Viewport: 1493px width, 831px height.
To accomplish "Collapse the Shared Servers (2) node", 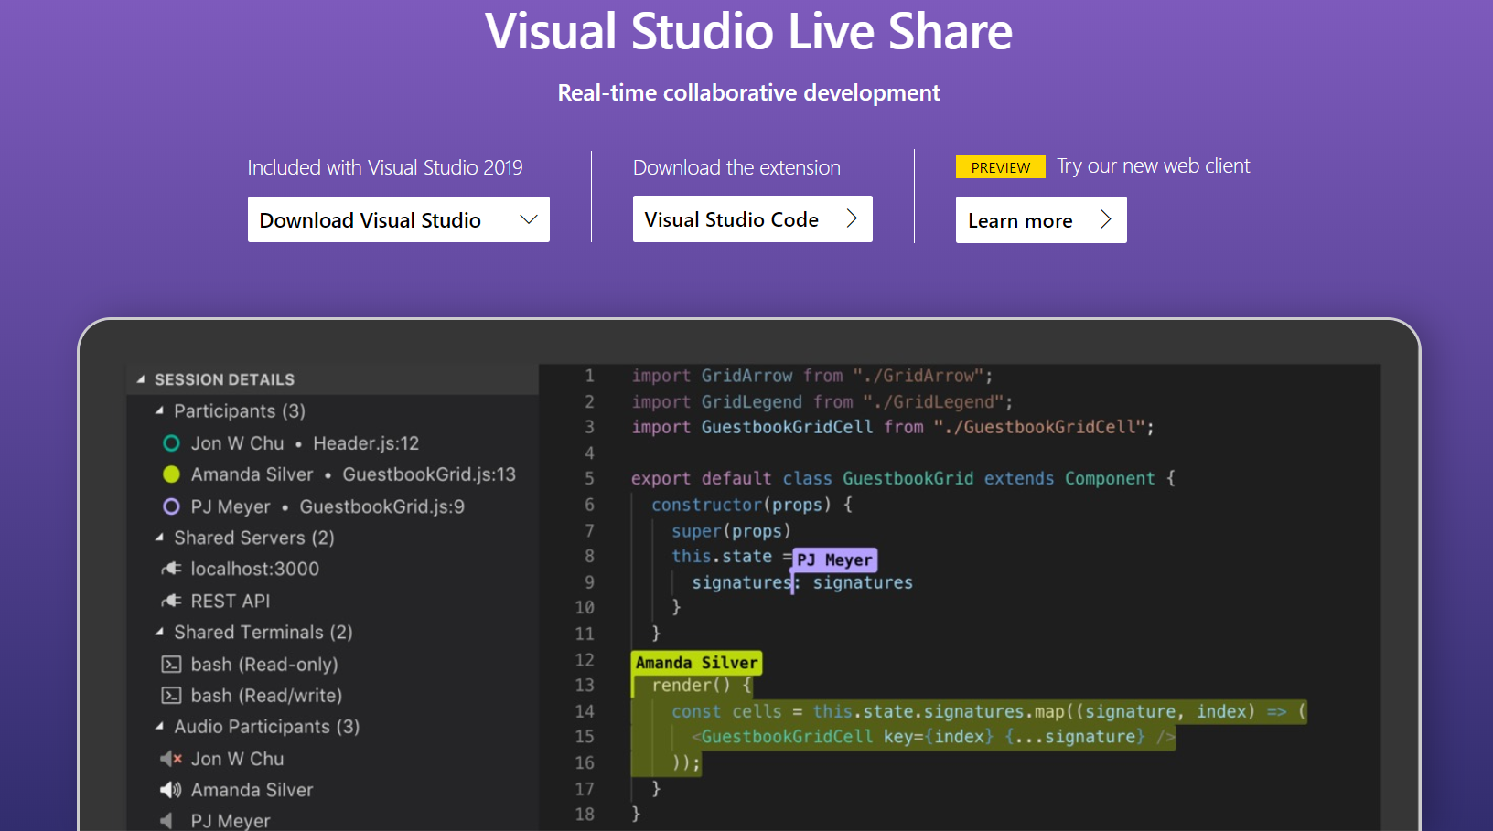I will point(160,538).
